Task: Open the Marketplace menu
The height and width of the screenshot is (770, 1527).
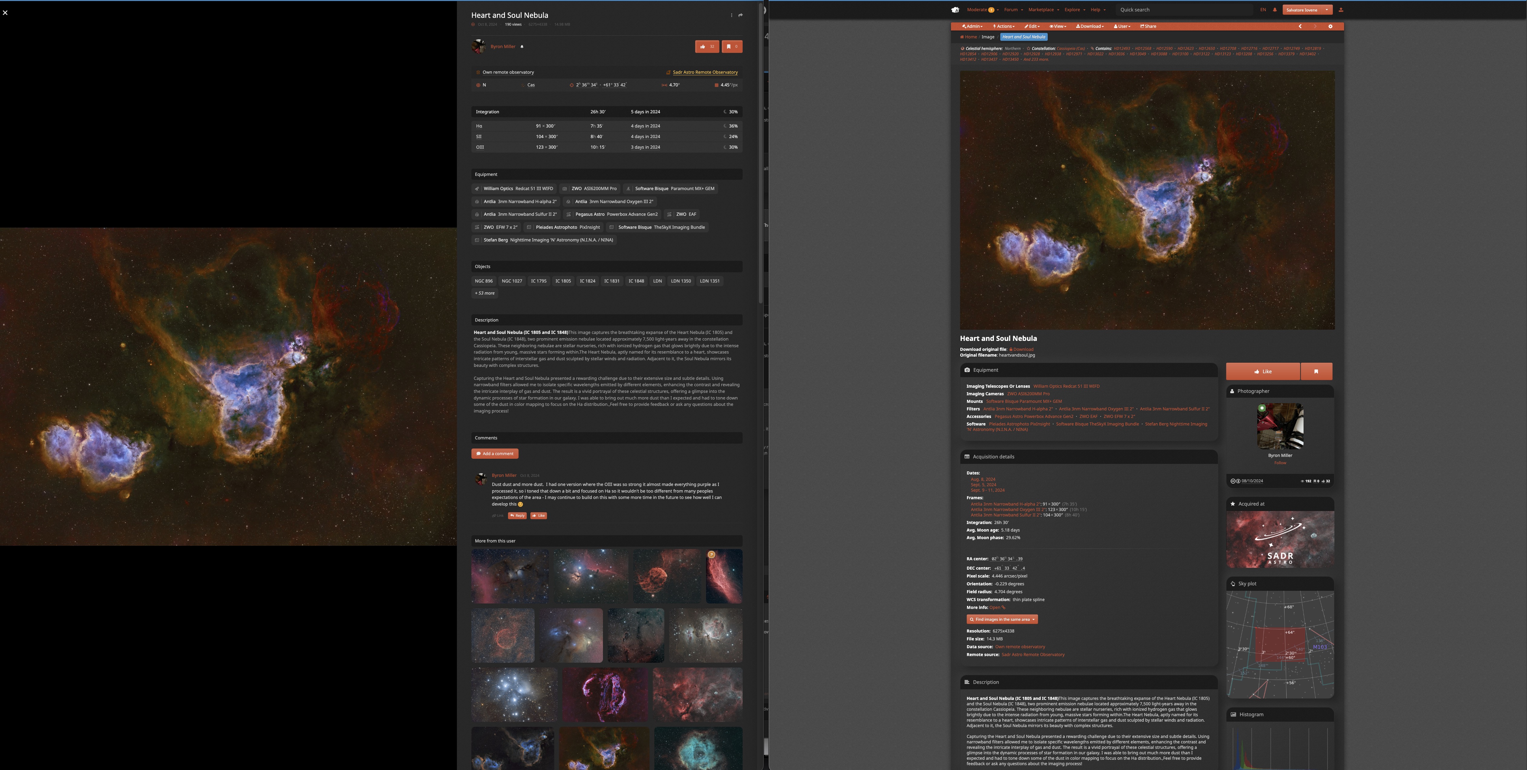Action: tap(1043, 9)
